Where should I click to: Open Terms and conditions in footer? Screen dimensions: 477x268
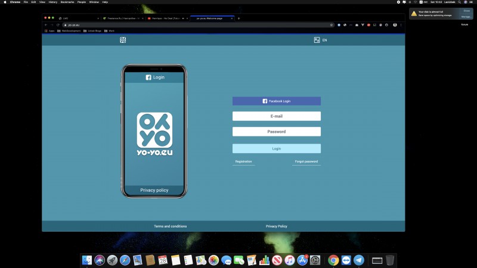pyautogui.click(x=170, y=226)
